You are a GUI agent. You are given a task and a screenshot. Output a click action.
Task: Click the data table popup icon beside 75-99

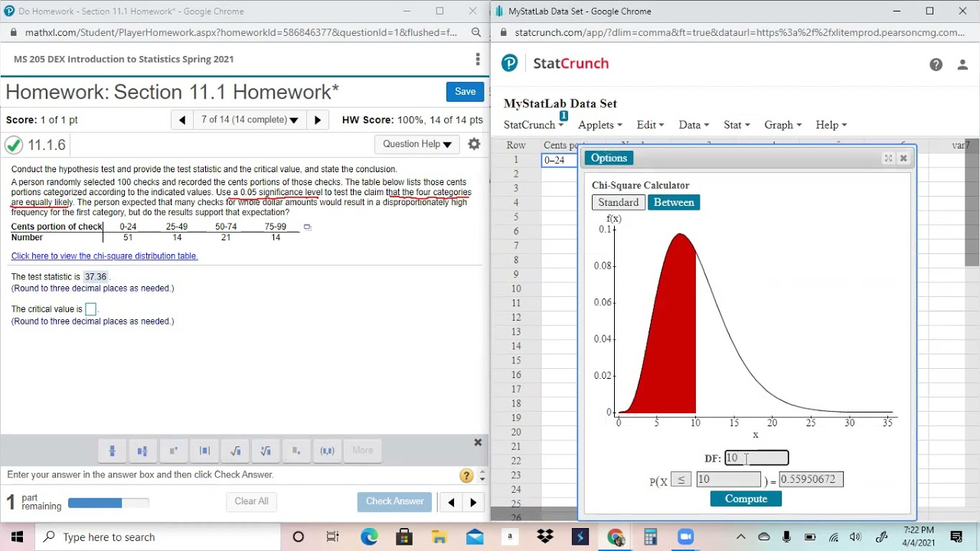coord(307,227)
